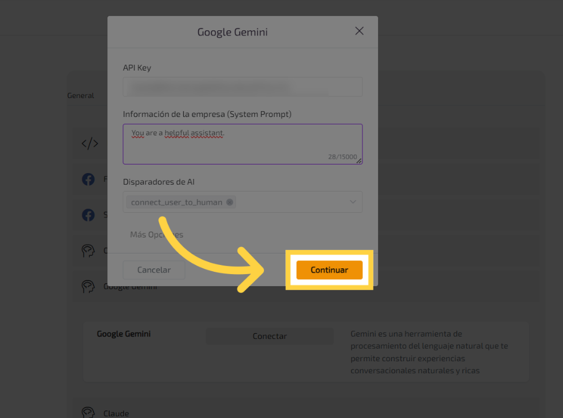Expand the Claude integration row
The image size is (563, 418).
coord(116,413)
